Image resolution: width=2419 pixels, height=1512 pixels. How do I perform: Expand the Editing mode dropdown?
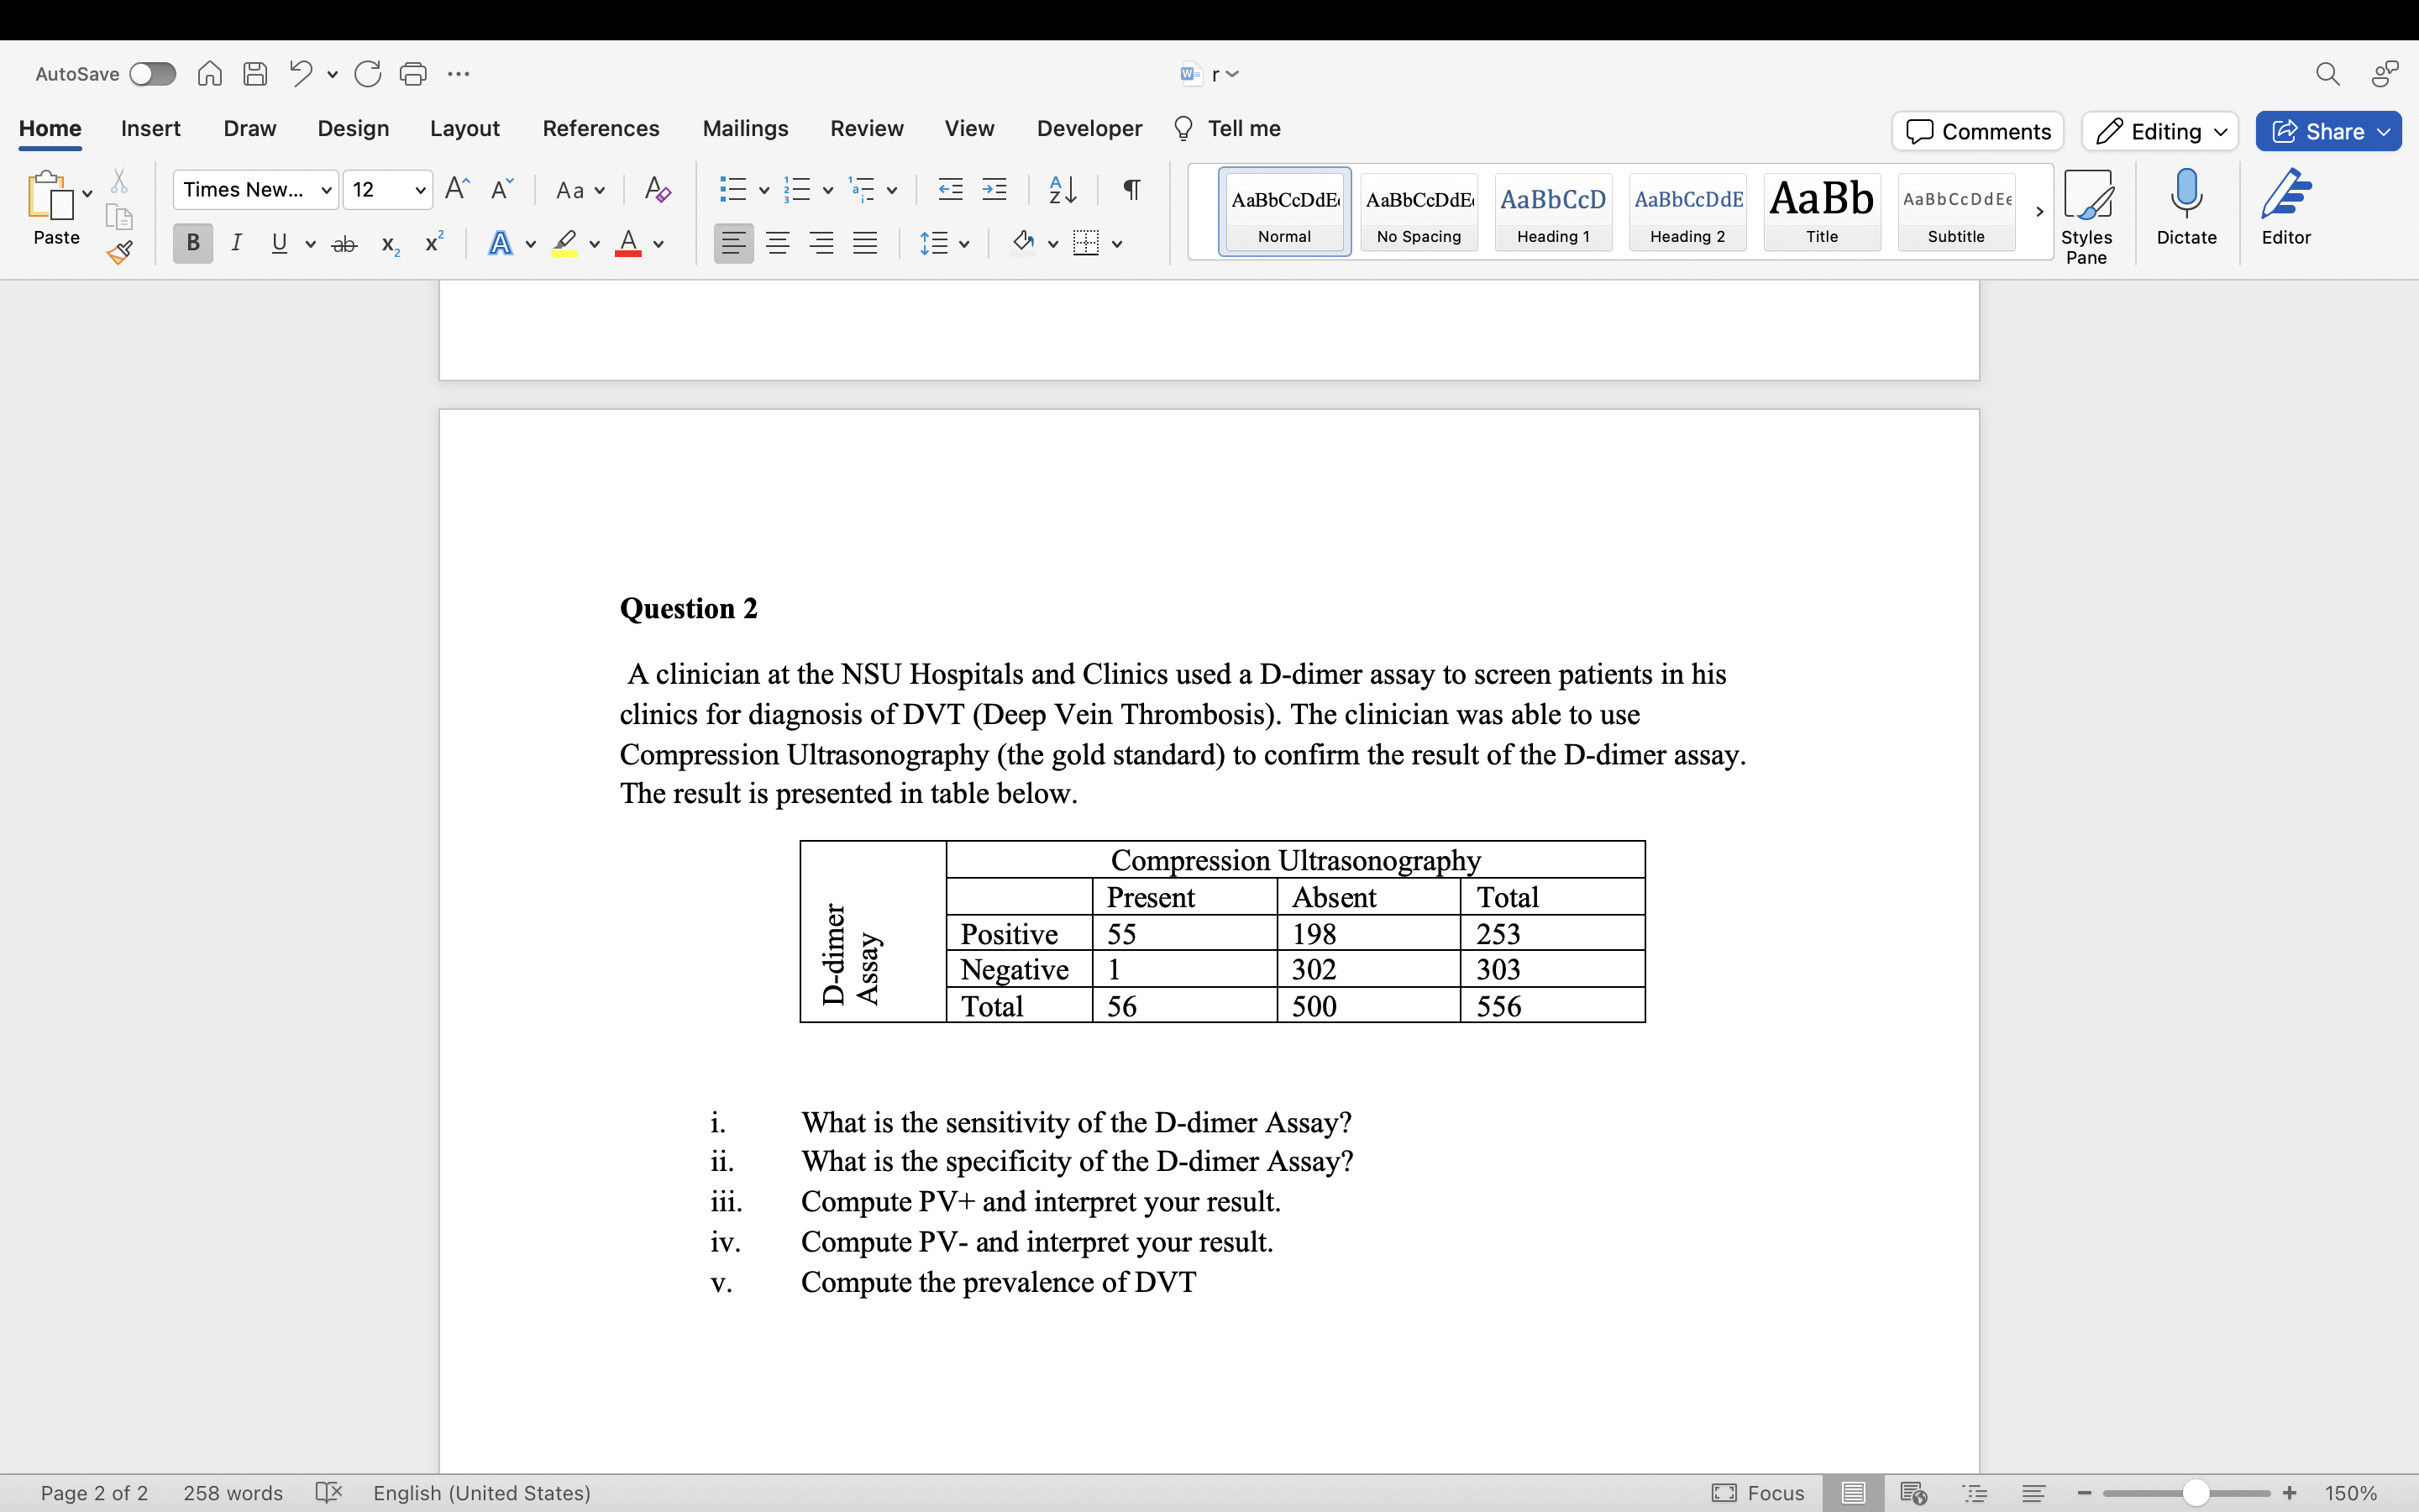(2159, 131)
